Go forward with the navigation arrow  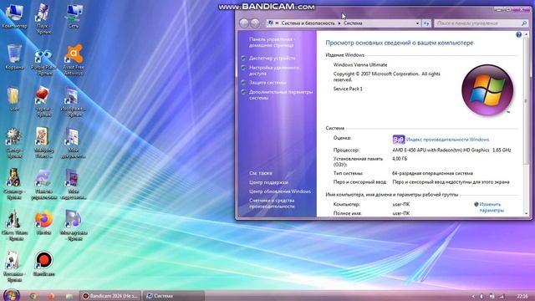pyautogui.click(x=255, y=23)
